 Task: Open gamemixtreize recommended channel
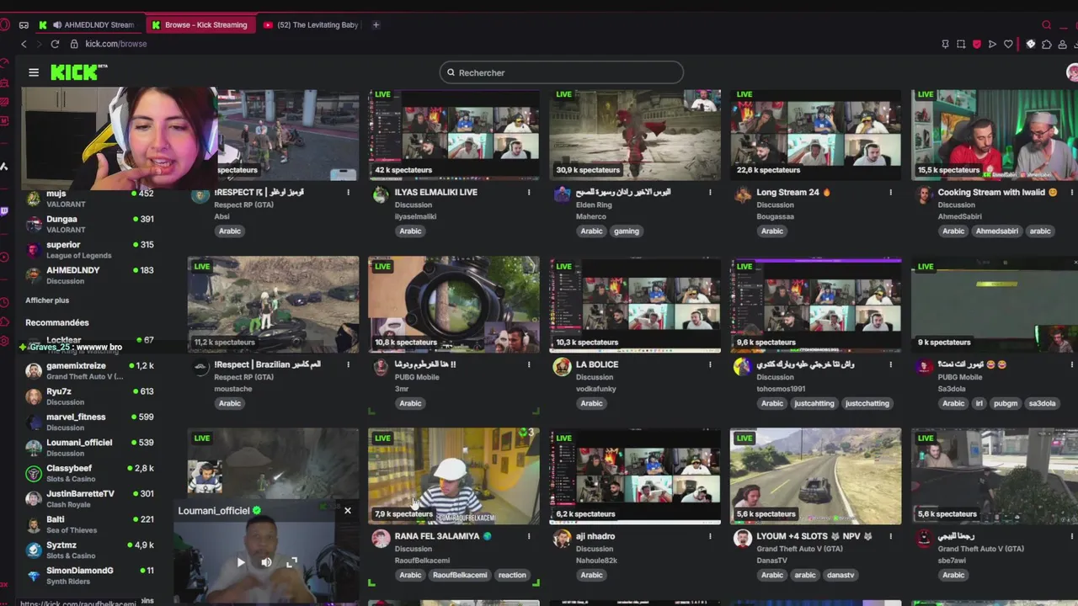tap(89, 370)
